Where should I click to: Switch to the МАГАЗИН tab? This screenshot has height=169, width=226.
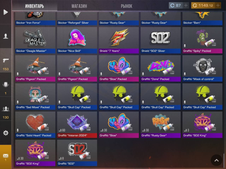tap(79, 6)
